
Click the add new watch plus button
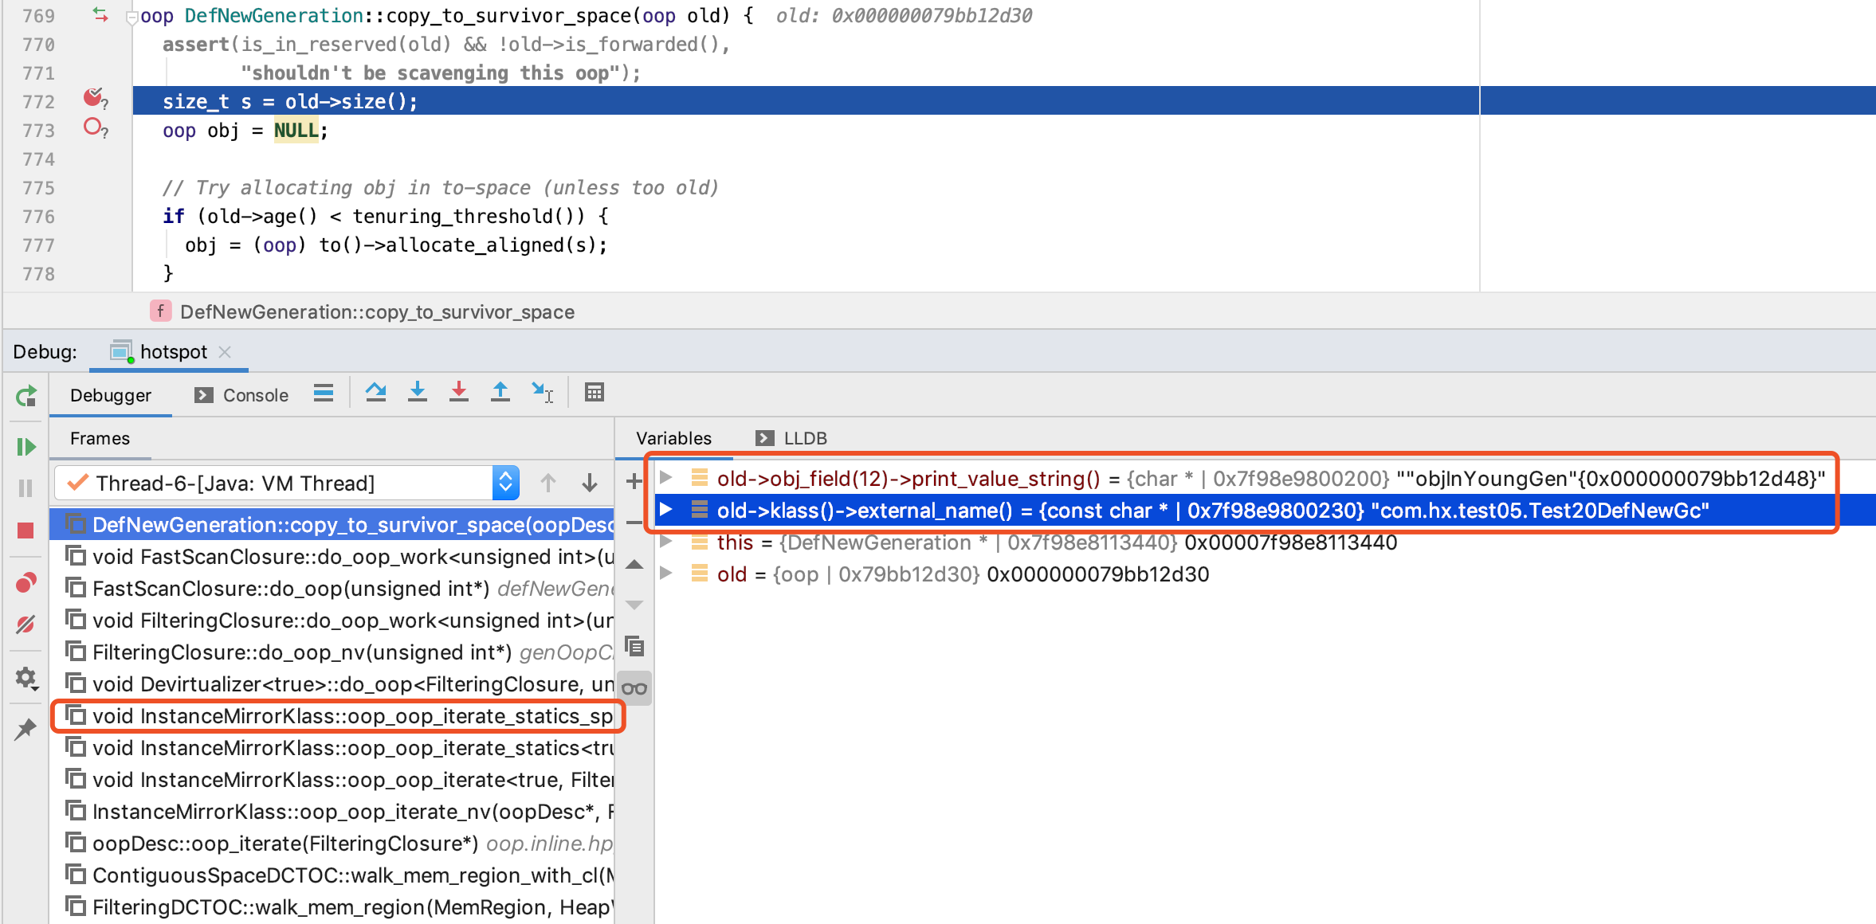click(634, 481)
